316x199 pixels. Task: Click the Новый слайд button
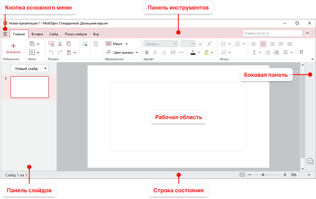26,68
